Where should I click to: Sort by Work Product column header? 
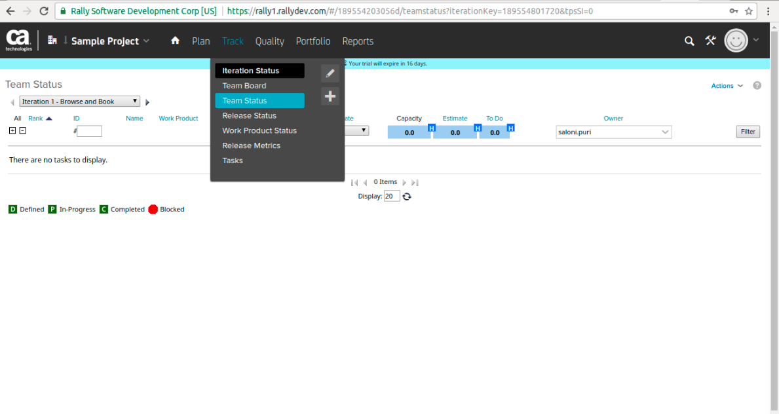178,119
